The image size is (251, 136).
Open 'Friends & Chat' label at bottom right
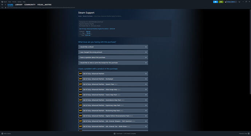tap(243, 133)
